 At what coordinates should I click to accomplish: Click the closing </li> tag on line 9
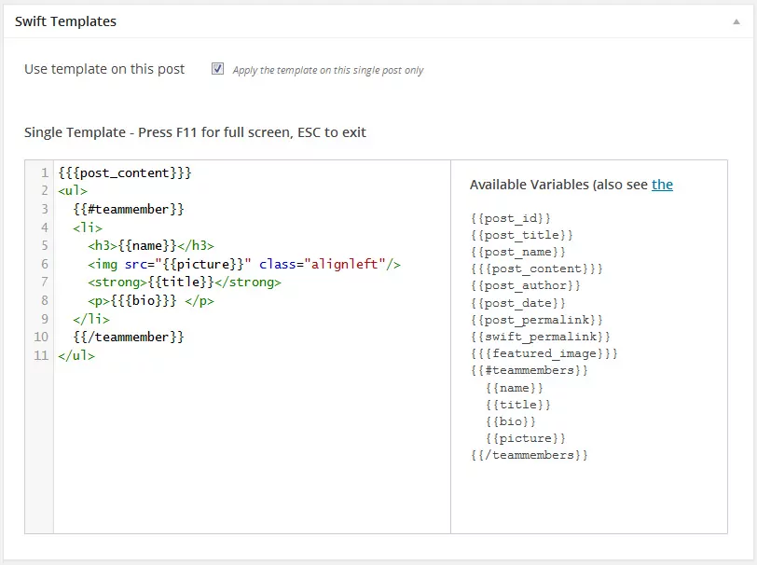(91, 319)
